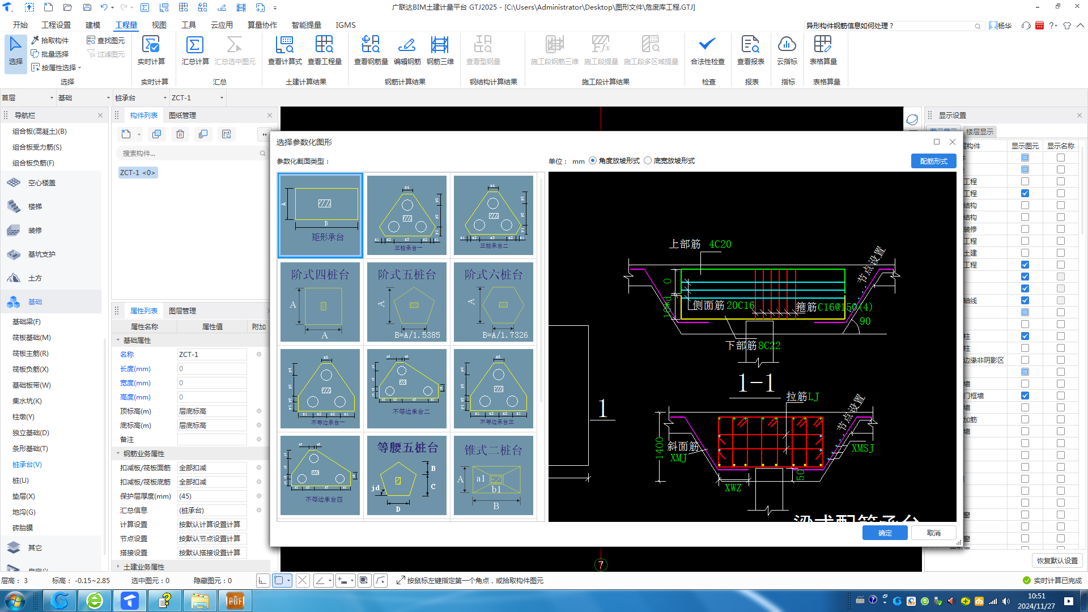Screen dimensions: 1088x612
Task: Open 基础 category in navigation bar
Action: coord(51,302)
